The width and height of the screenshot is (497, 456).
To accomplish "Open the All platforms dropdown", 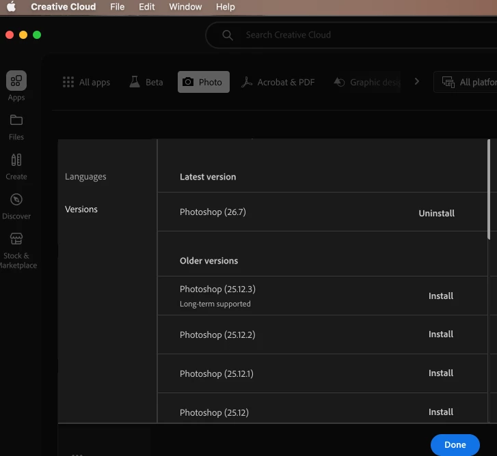I will click(x=466, y=82).
